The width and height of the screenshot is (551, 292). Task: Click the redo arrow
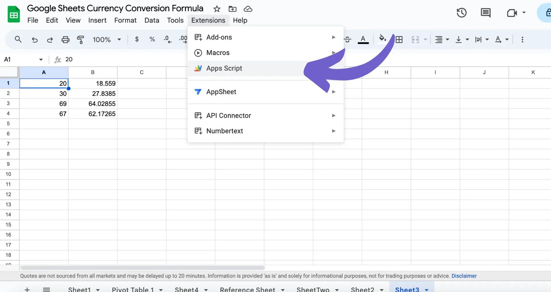[50, 40]
